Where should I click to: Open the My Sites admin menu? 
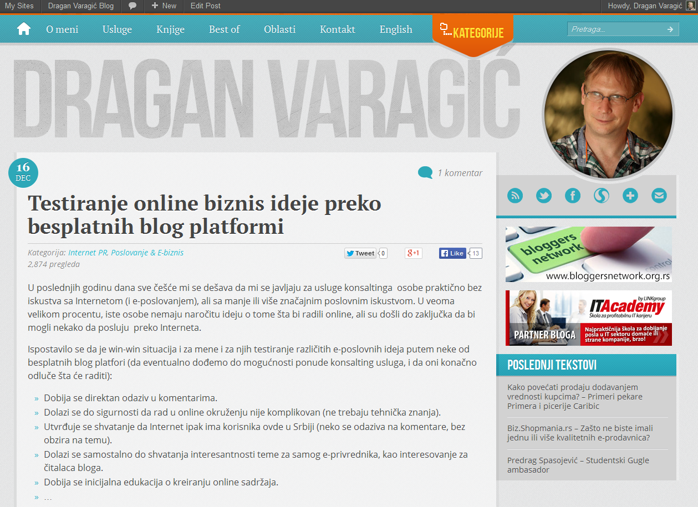pos(19,6)
